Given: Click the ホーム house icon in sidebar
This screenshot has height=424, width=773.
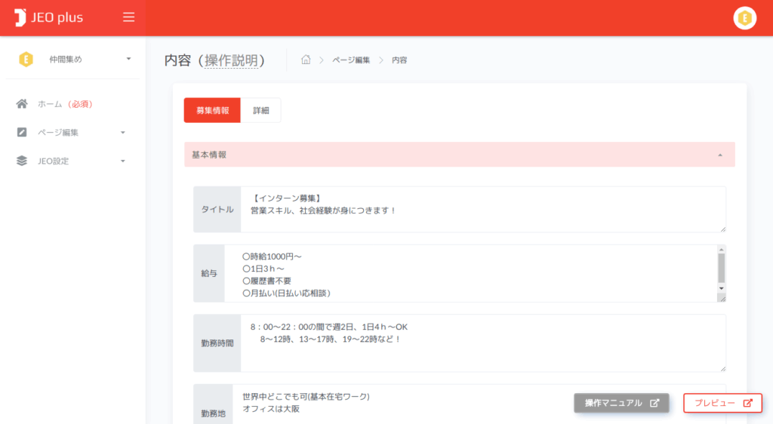Looking at the screenshot, I should 22,104.
